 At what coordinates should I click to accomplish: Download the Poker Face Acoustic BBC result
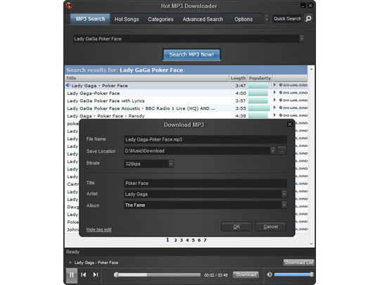(x=293, y=108)
